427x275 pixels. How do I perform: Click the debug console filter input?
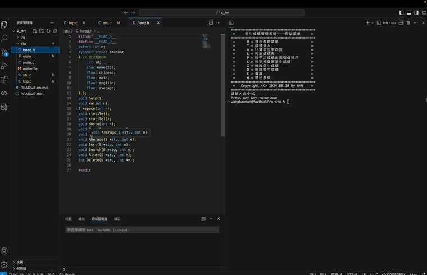click(x=142, y=230)
